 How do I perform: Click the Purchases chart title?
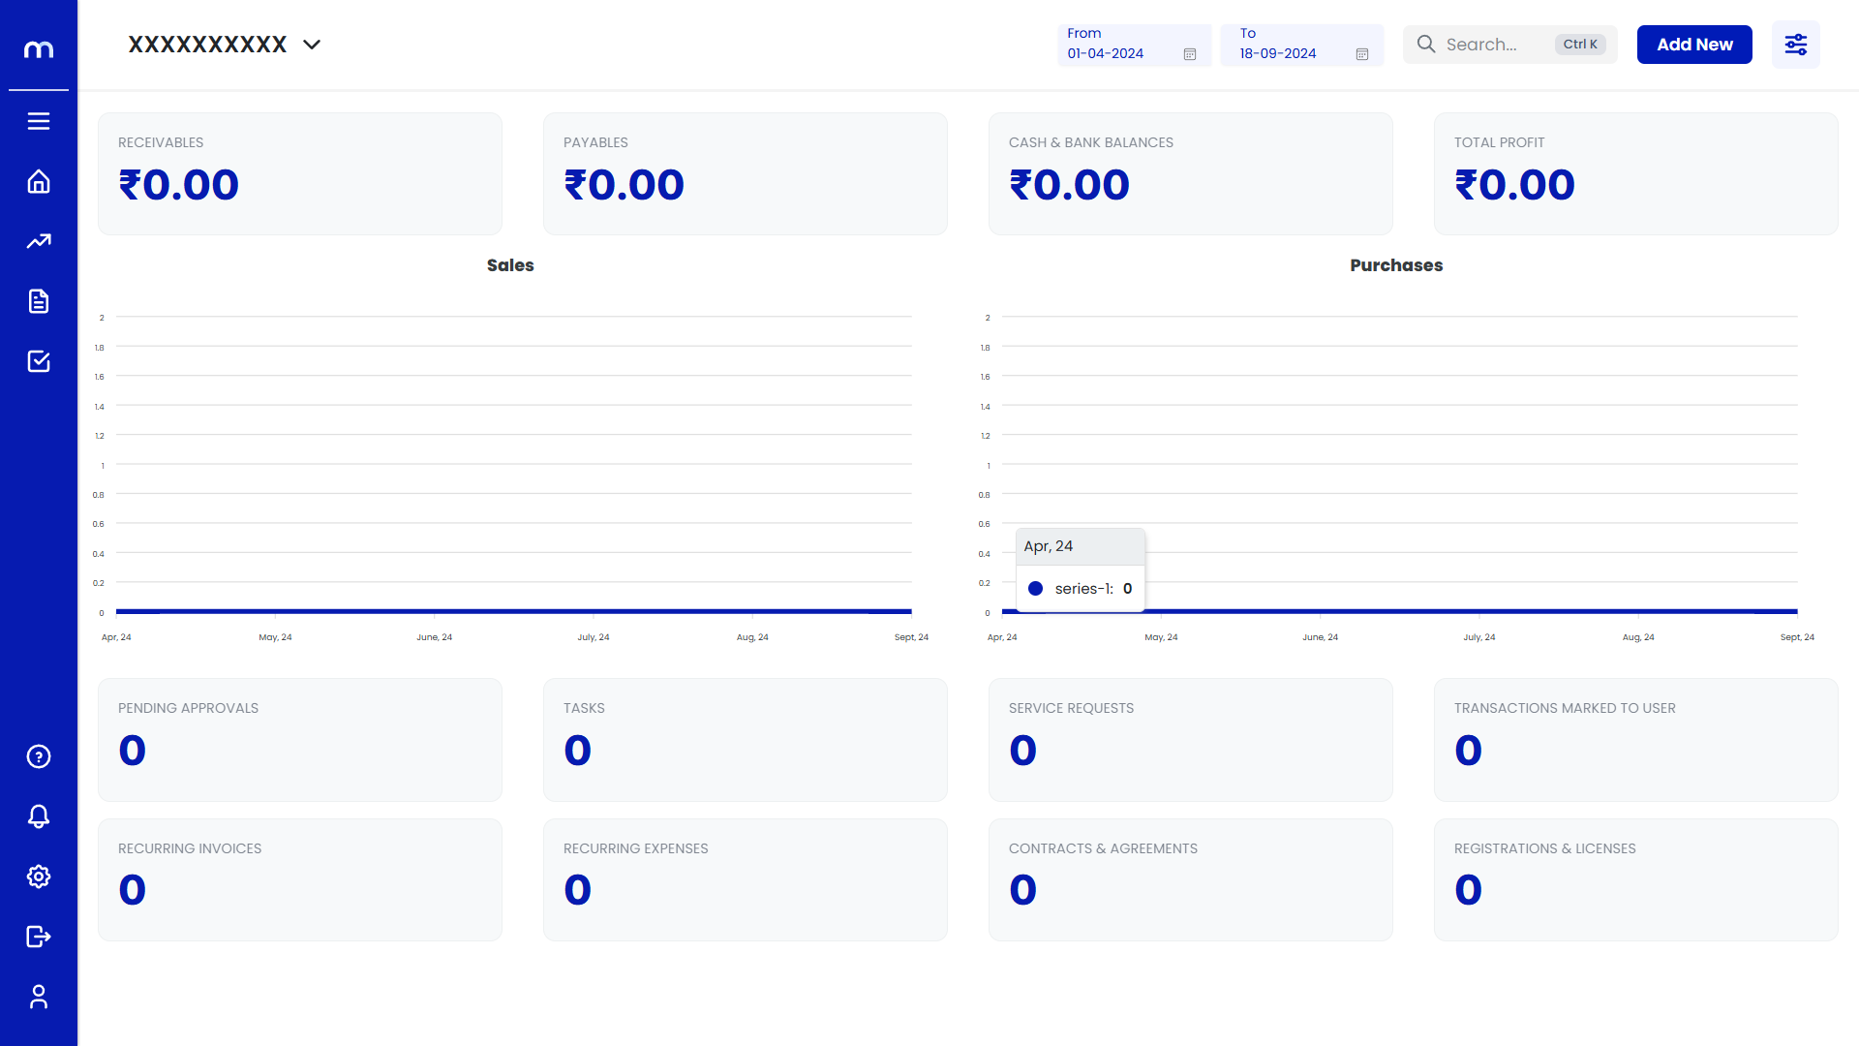(x=1396, y=265)
